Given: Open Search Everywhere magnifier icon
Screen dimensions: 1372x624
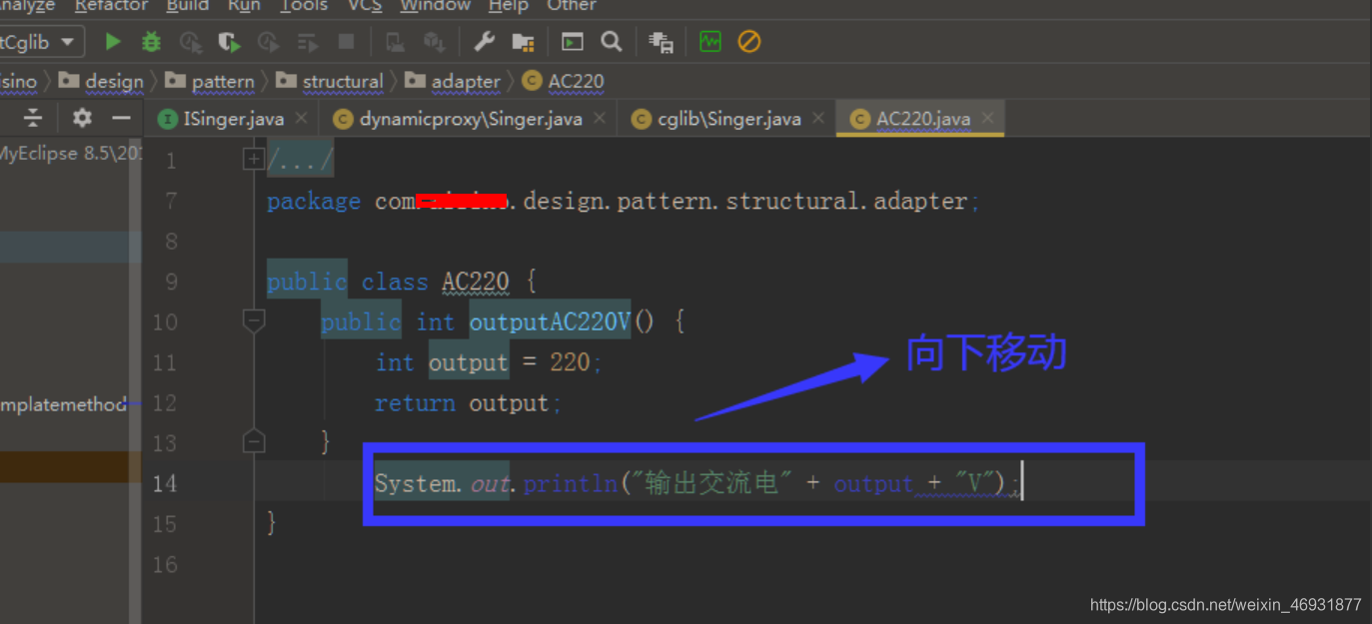Looking at the screenshot, I should [612, 42].
